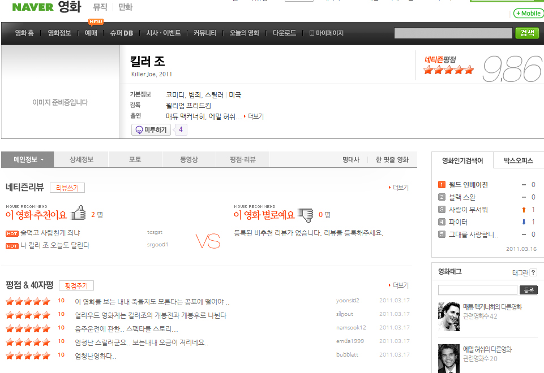Click the 리뷰쓰기 button

pos(67,188)
